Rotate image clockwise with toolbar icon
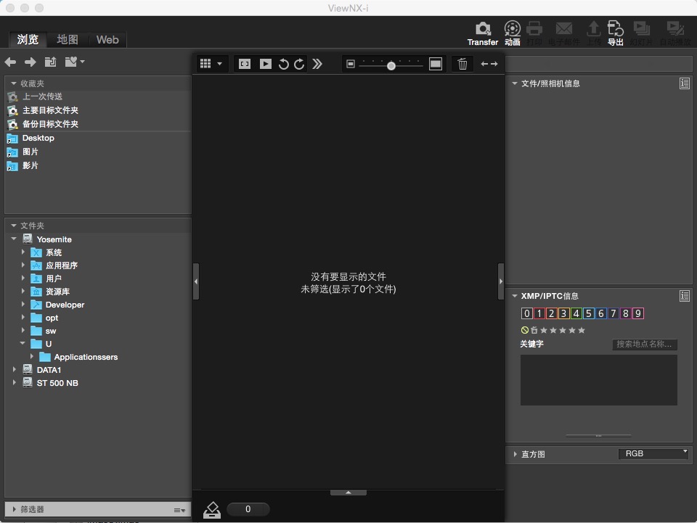697x523 pixels. (x=299, y=64)
